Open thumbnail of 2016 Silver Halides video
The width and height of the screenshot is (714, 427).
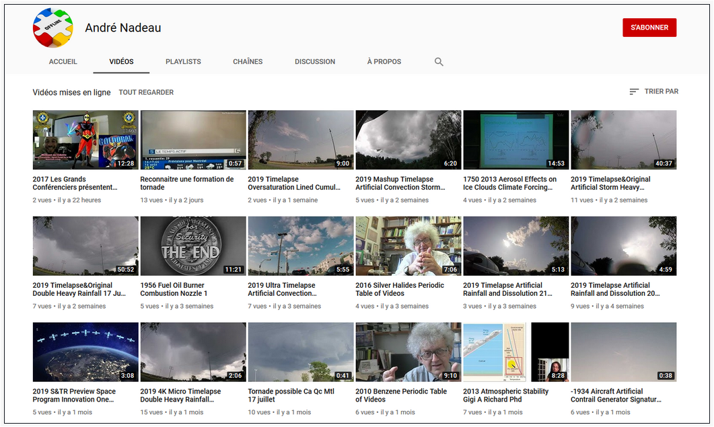click(x=408, y=246)
